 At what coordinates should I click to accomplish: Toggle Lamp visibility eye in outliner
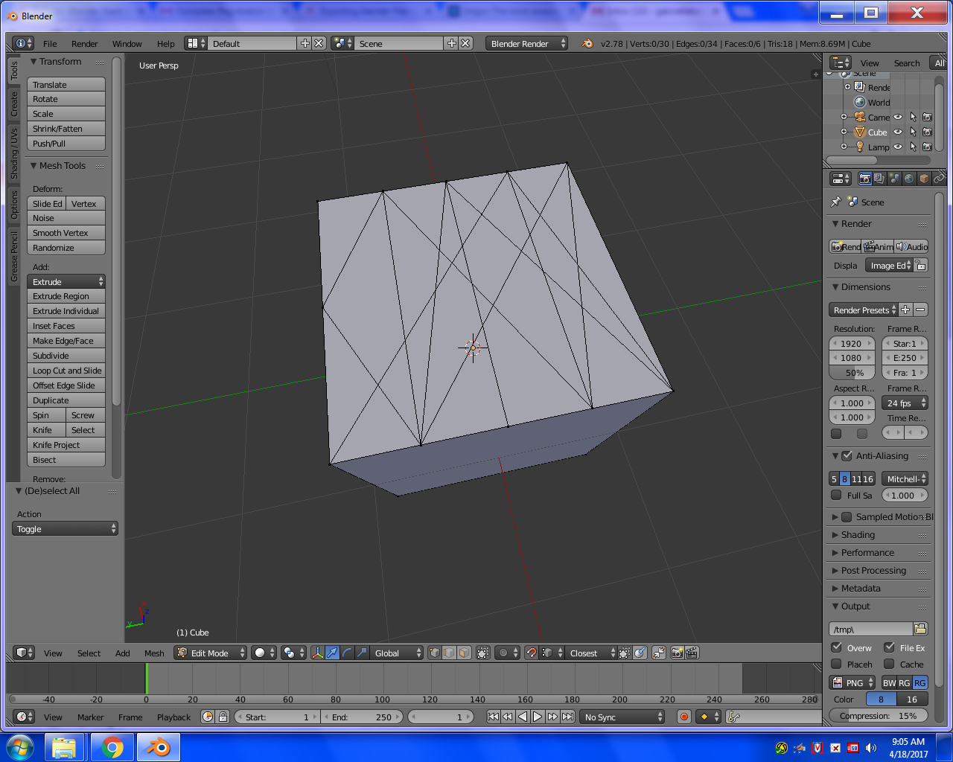point(898,147)
